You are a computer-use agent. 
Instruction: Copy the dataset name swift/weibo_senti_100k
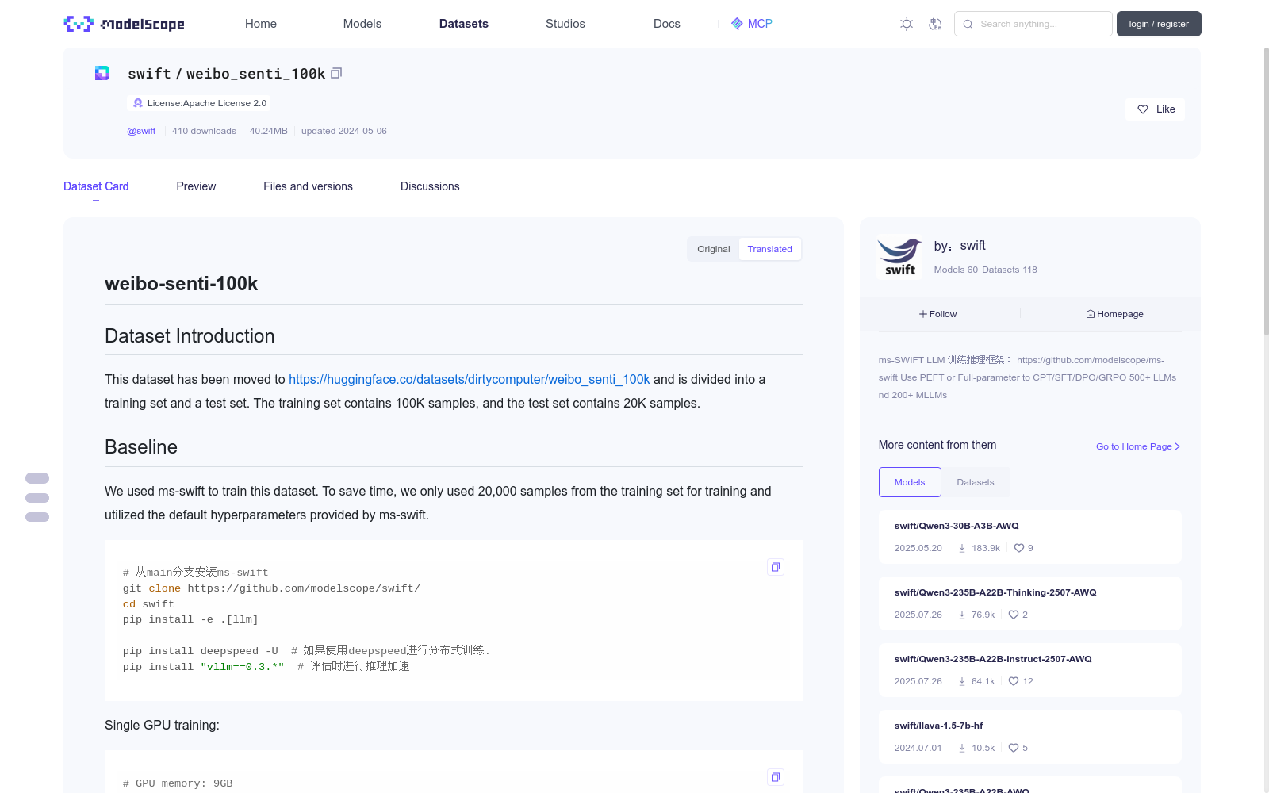click(x=336, y=73)
